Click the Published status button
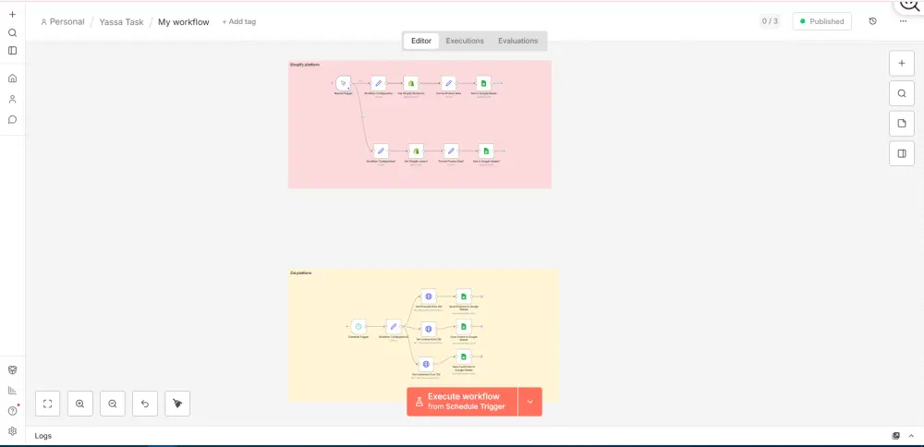 822,21
